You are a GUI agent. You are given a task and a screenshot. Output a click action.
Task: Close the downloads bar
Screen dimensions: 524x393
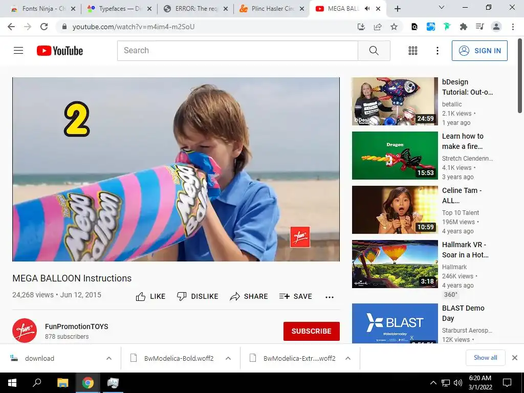[x=515, y=358]
